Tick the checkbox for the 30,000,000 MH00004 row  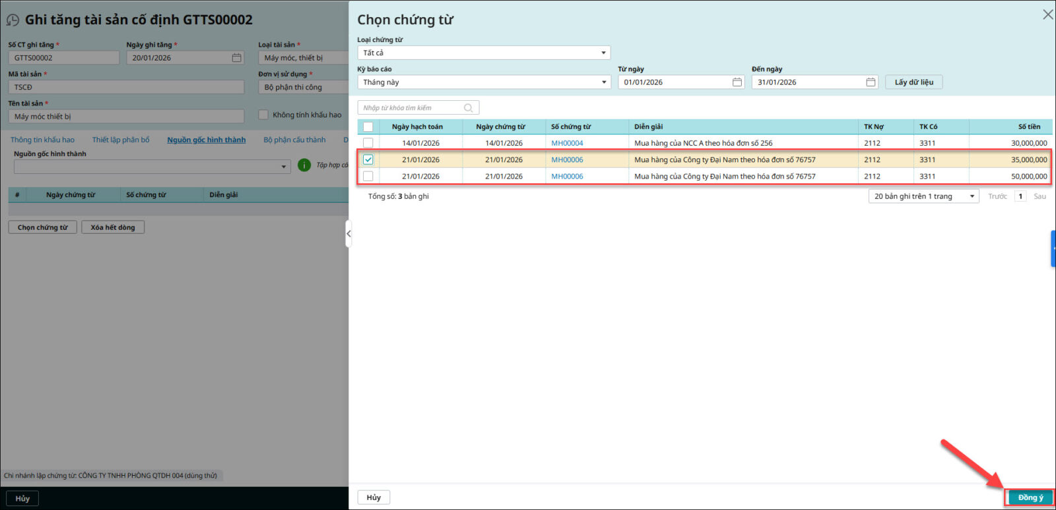click(x=368, y=143)
